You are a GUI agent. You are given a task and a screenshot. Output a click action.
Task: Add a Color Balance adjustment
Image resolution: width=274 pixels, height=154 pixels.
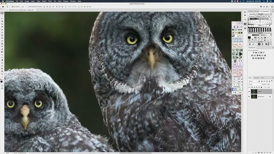255,55
